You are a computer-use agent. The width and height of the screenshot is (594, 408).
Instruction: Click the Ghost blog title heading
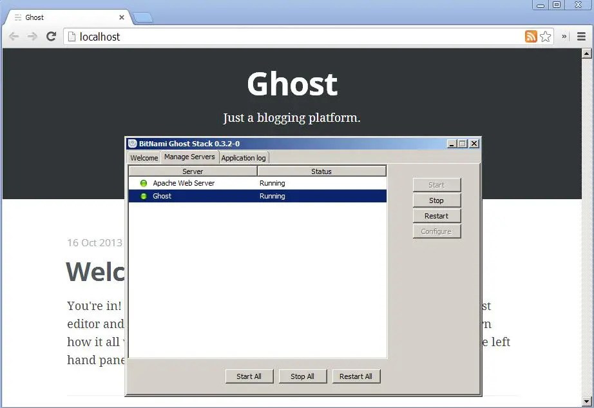tap(292, 84)
